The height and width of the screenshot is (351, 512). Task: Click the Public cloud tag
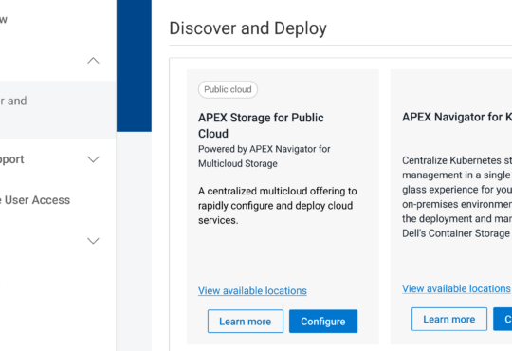point(228,89)
